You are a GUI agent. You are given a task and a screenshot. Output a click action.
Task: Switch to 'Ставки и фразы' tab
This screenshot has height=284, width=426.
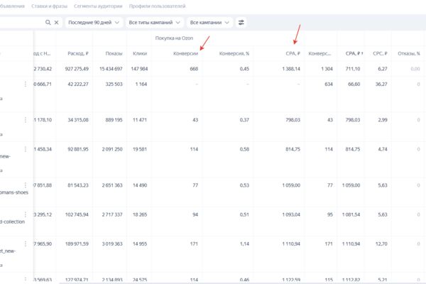[49, 6]
